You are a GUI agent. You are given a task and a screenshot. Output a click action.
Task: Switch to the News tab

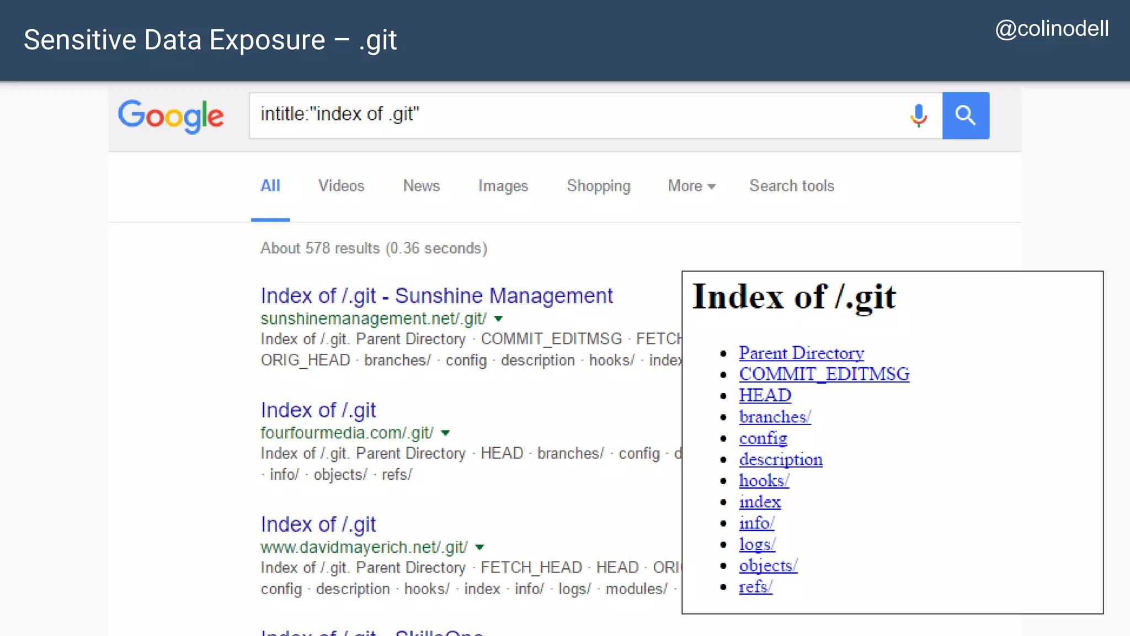pyautogui.click(x=422, y=186)
